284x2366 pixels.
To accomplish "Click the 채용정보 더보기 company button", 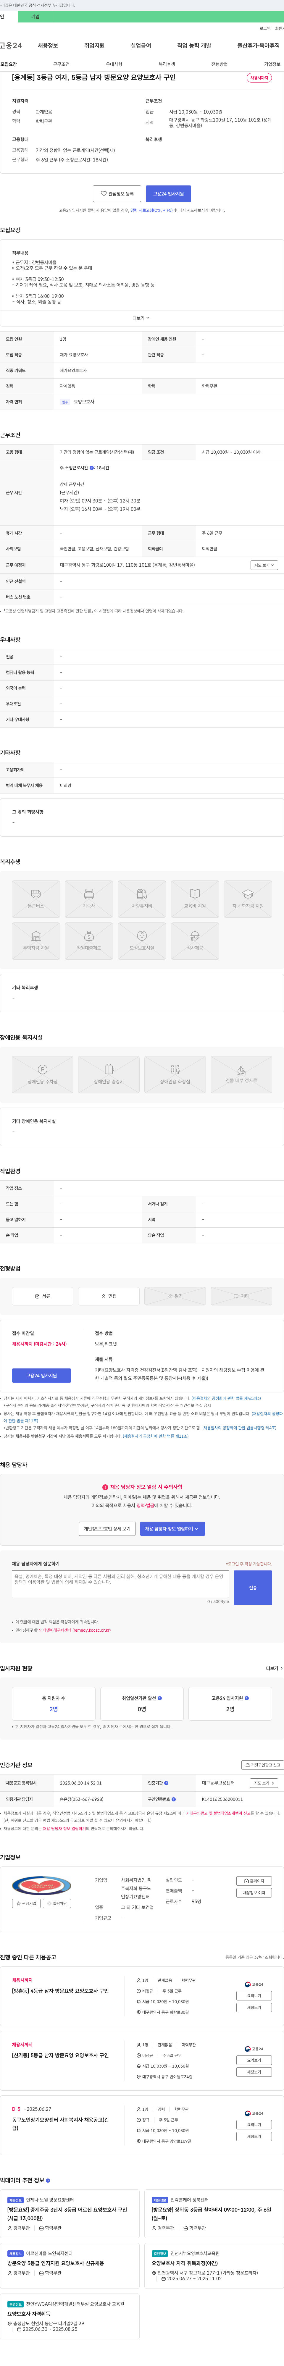I will [x=254, y=1893].
